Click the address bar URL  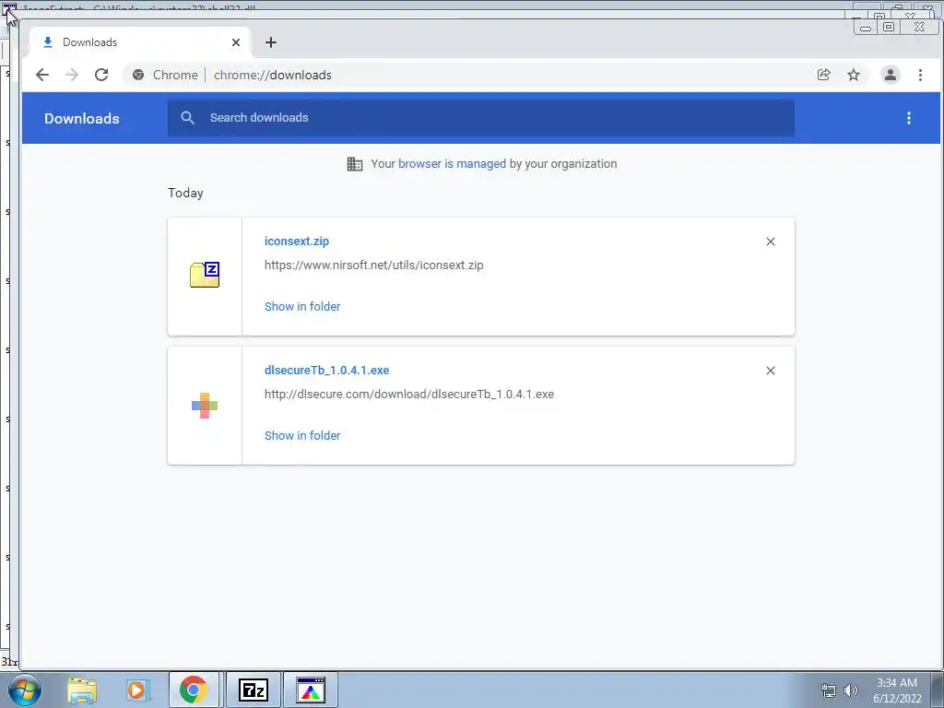[273, 75]
